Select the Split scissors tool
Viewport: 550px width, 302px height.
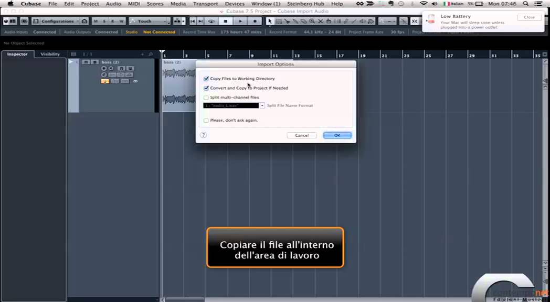(x=287, y=21)
